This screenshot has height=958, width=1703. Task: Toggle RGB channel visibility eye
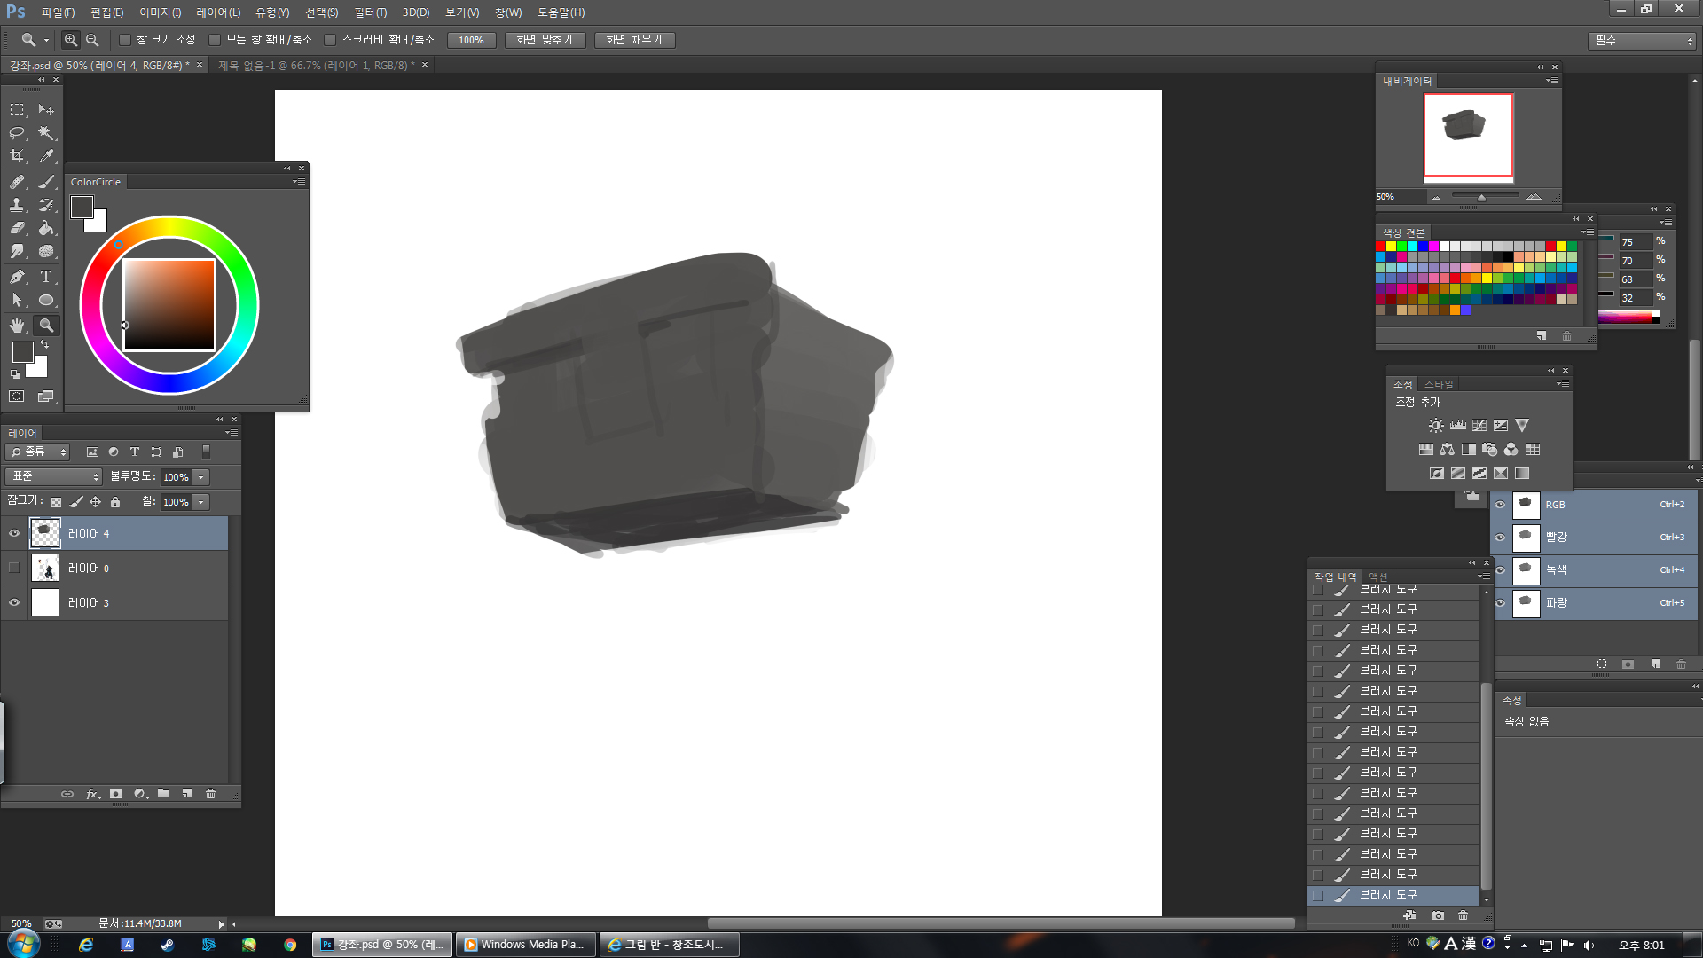[1500, 505]
